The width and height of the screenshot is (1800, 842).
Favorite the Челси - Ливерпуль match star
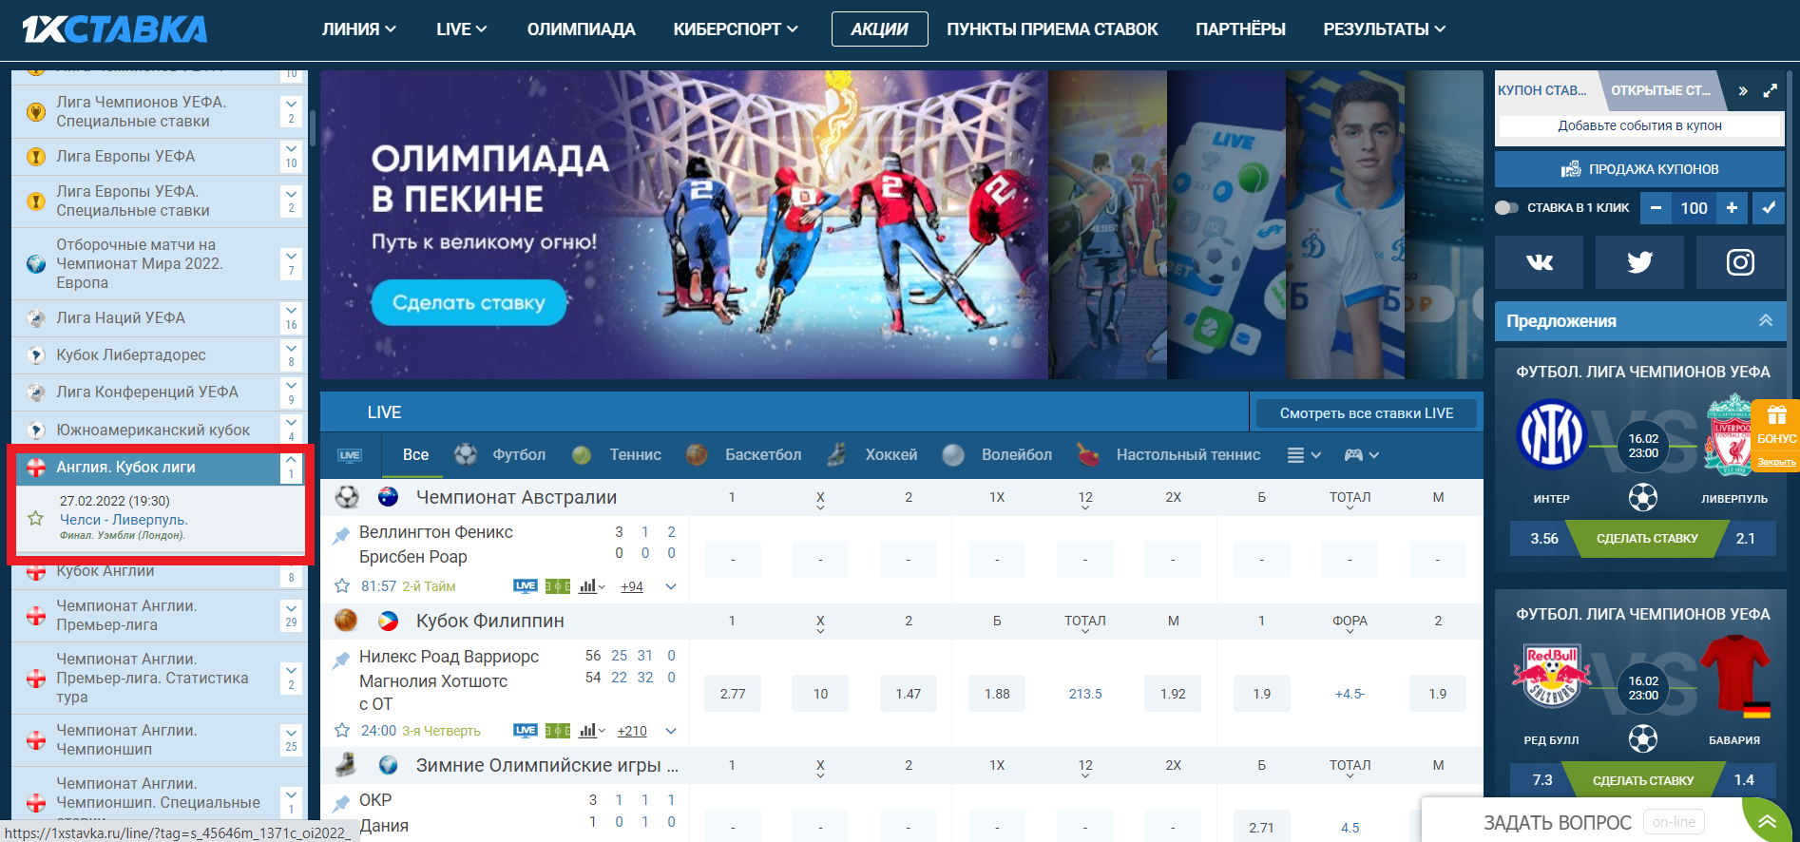36,518
